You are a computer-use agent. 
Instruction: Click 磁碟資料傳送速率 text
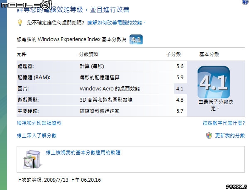pos(100,111)
